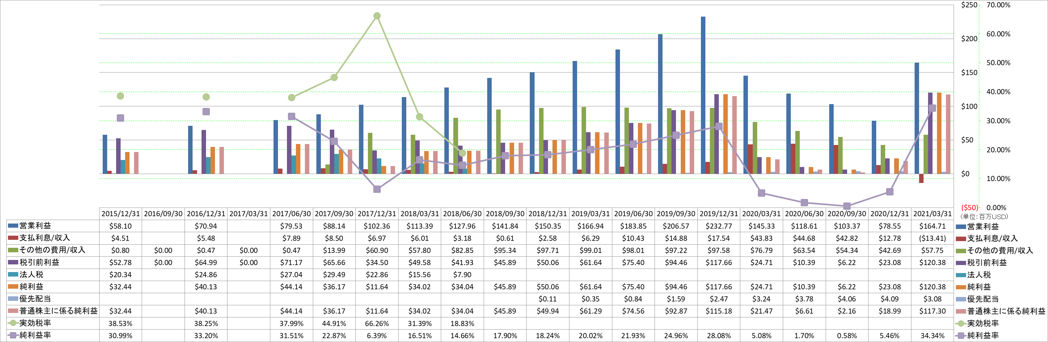The image size is (1048, 342).
Task: Click the 70.00% secondary axis label
Action: pyautogui.click(x=998, y=5)
